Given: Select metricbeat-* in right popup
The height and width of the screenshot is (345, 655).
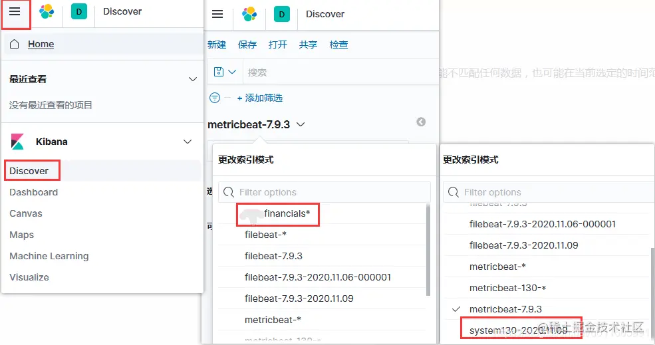Looking at the screenshot, I should (497, 267).
